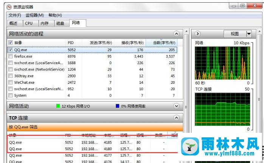
Task: Sort by 发送(字节/秒) column header
Action: 98,43
